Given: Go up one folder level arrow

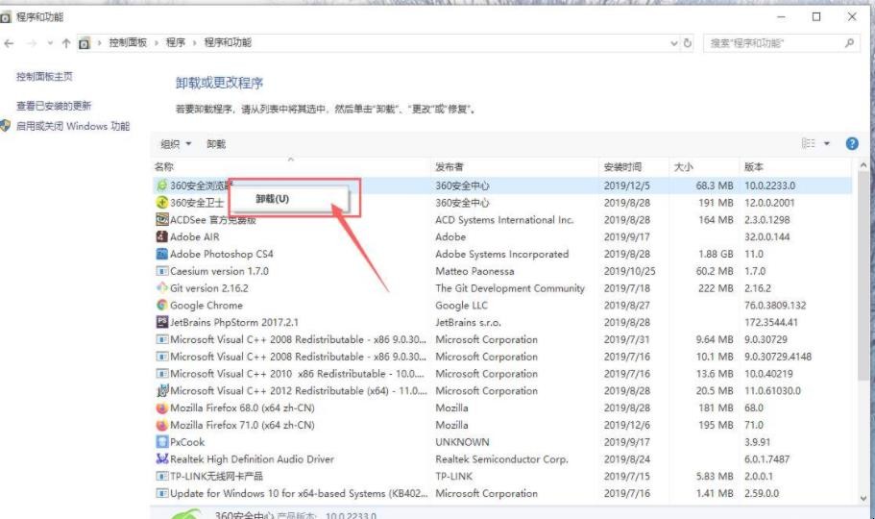Looking at the screenshot, I should point(66,43).
